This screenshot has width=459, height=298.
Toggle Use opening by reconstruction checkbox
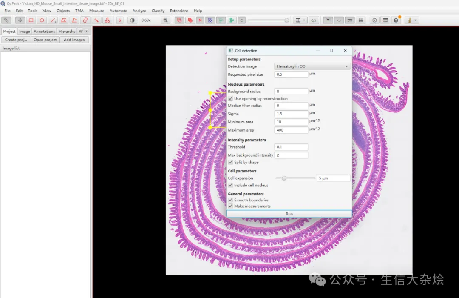click(x=231, y=98)
